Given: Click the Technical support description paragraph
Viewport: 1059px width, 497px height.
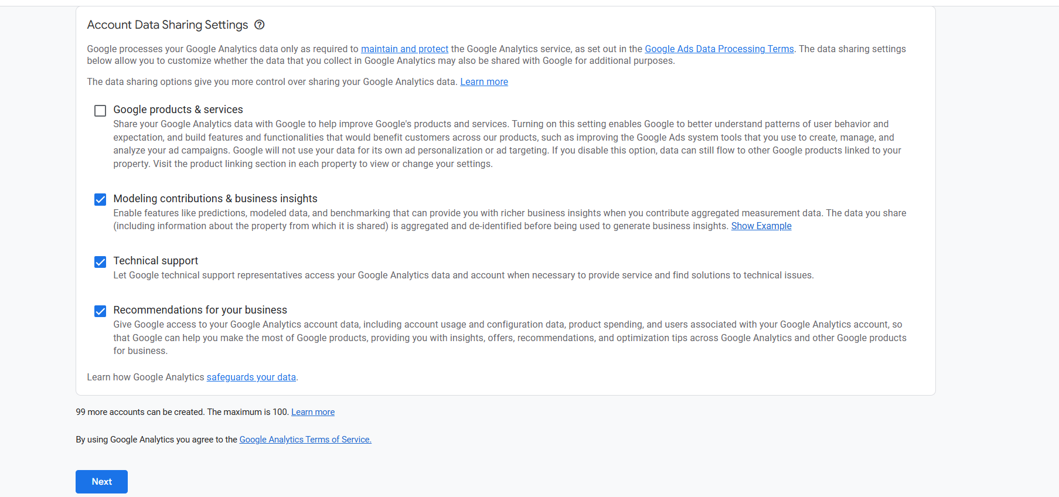Looking at the screenshot, I should coord(463,275).
